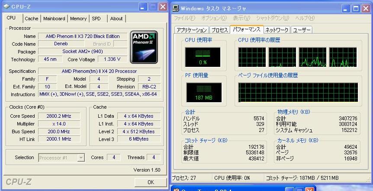The height and width of the screenshot is (191, 373).
Task: Click status bar コミット チャージ: 187MB / 5211MB
Action: pos(302,178)
